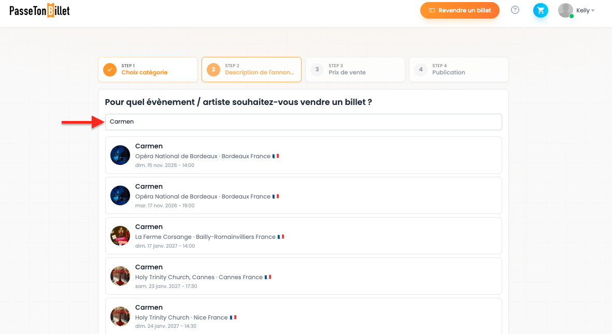Click the French flag on Bailly-Romainvilliers event
Image resolution: width=612 pixels, height=334 pixels.
coord(281,237)
